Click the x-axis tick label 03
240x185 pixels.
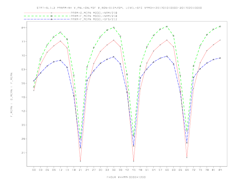(41, 170)
